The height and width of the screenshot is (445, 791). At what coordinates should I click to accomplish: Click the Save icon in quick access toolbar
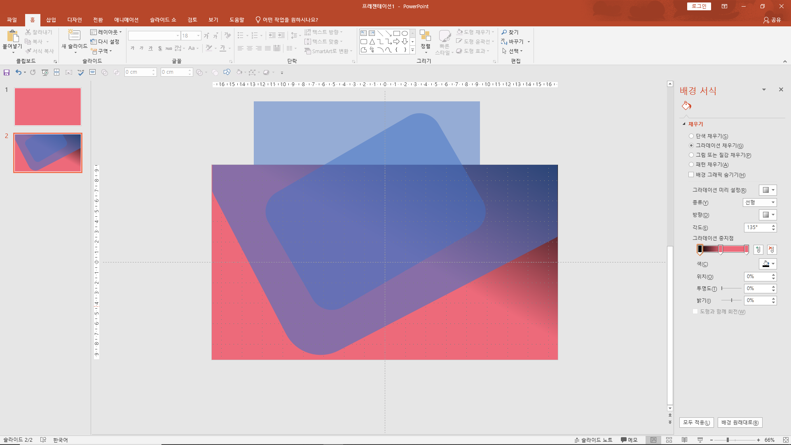coord(7,73)
